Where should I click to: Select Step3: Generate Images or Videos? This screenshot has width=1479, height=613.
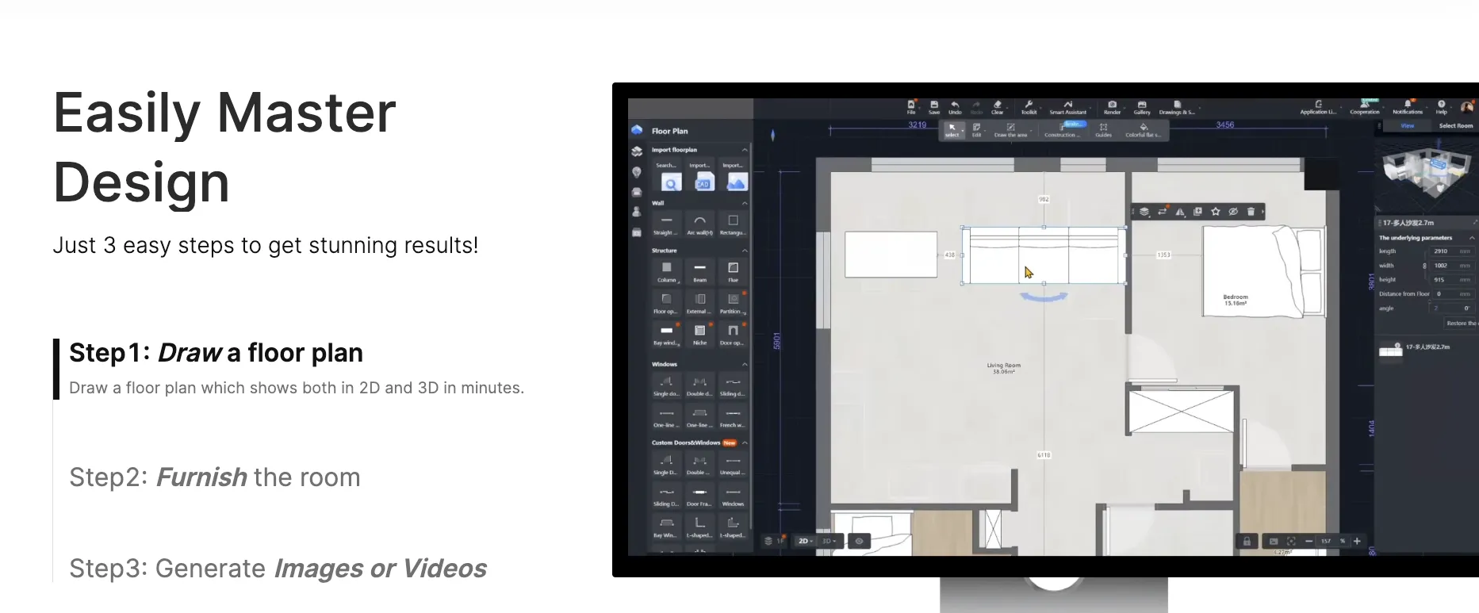click(278, 569)
